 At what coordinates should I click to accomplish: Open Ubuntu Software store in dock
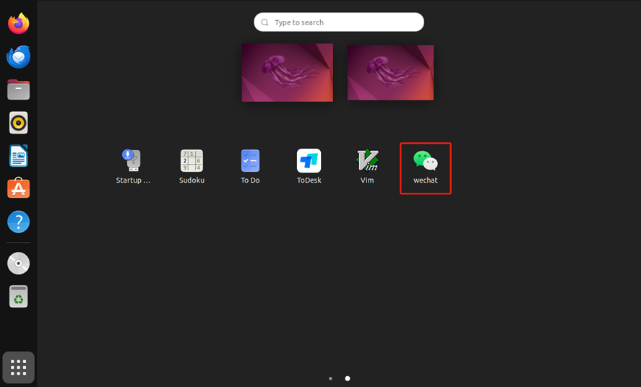[18, 188]
